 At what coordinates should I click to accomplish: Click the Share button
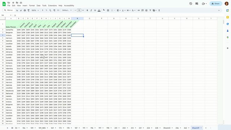216,4
